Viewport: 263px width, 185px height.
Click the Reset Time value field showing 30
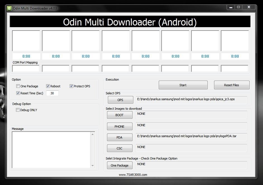[52, 93]
